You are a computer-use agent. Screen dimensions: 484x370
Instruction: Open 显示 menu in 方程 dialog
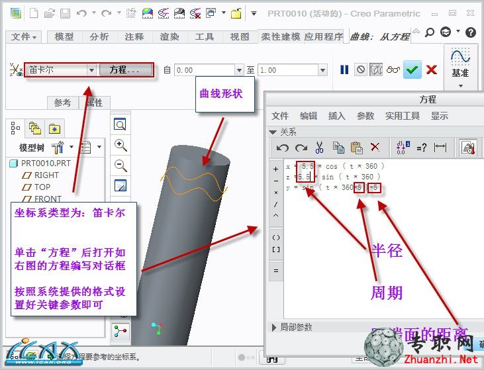[x=440, y=116]
